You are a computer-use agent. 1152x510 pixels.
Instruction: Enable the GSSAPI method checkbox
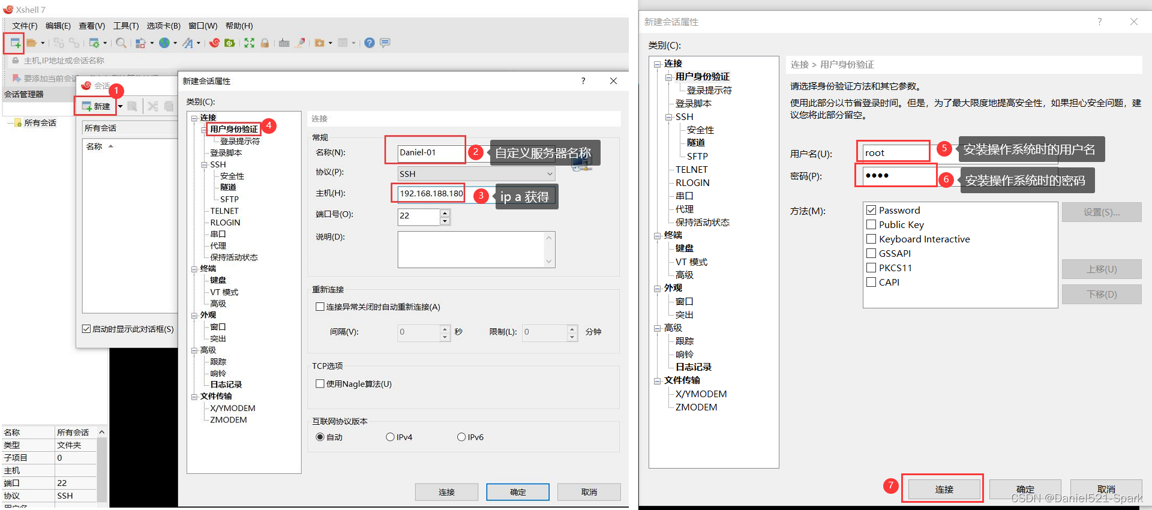[x=871, y=253]
